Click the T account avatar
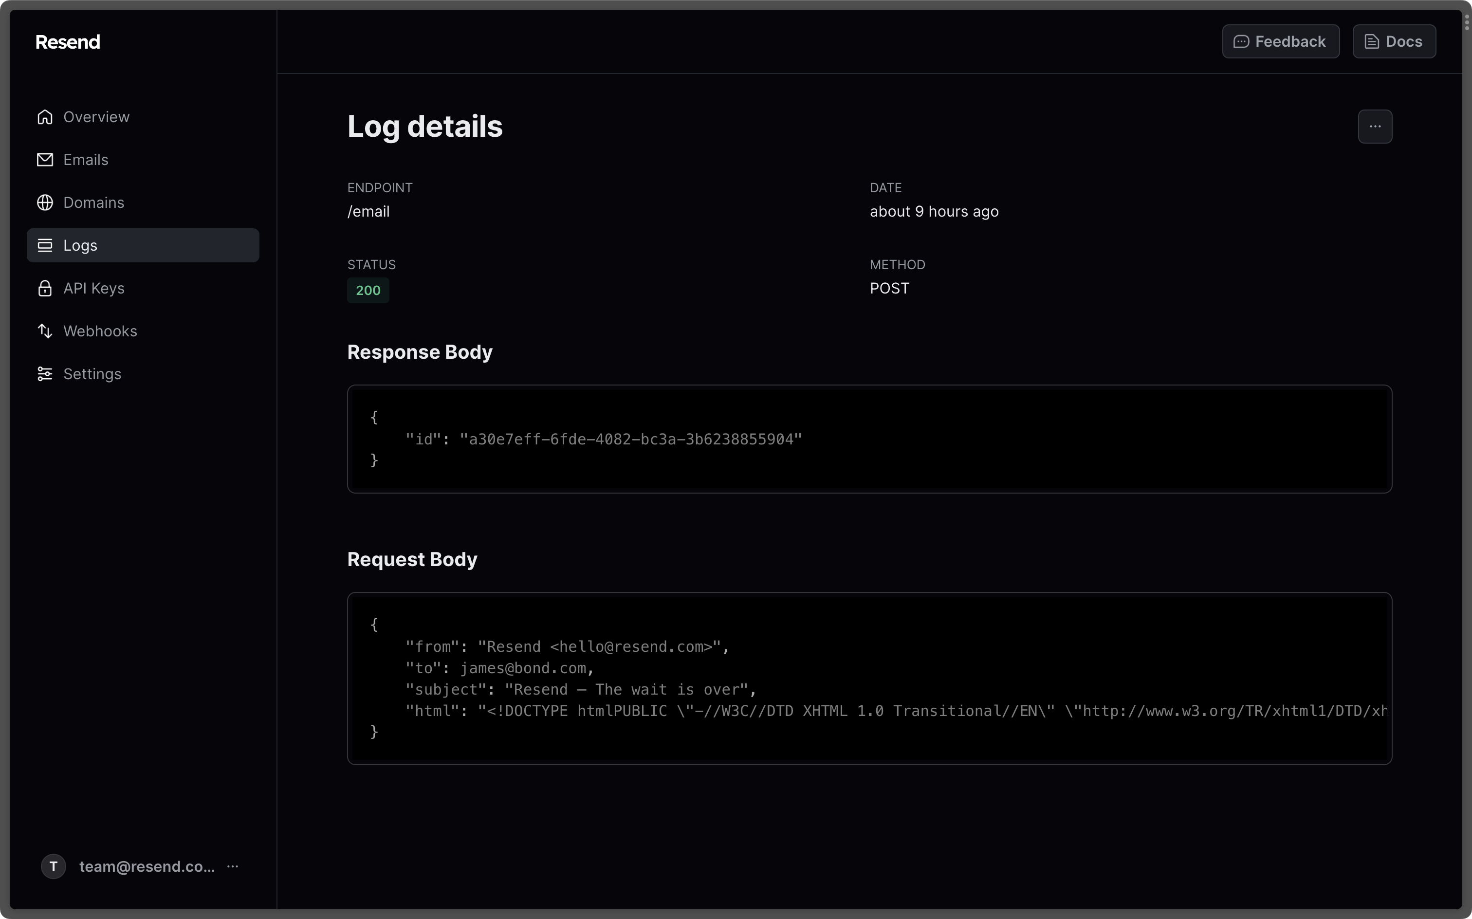The height and width of the screenshot is (919, 1472). (54, 866)
